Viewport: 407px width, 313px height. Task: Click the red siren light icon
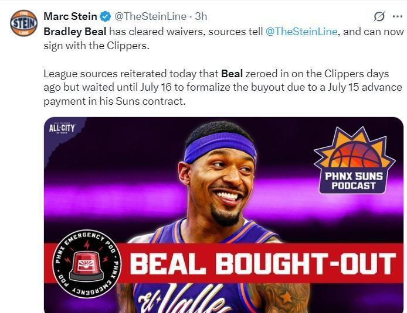pyautogui.click(x=87, y=267)
